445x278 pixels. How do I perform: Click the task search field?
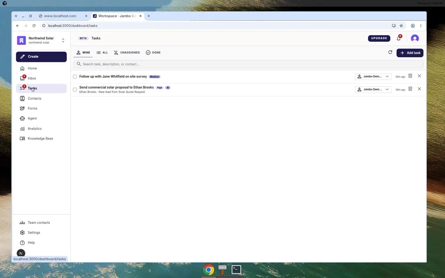point(248,64)
